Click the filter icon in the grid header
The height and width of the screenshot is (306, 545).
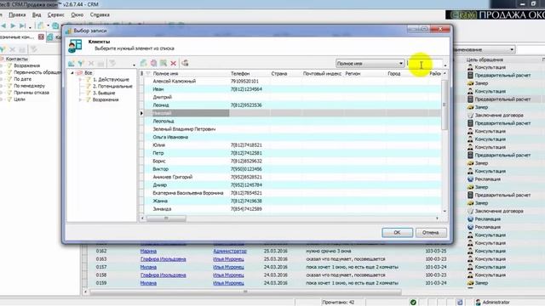pos(148,74)
